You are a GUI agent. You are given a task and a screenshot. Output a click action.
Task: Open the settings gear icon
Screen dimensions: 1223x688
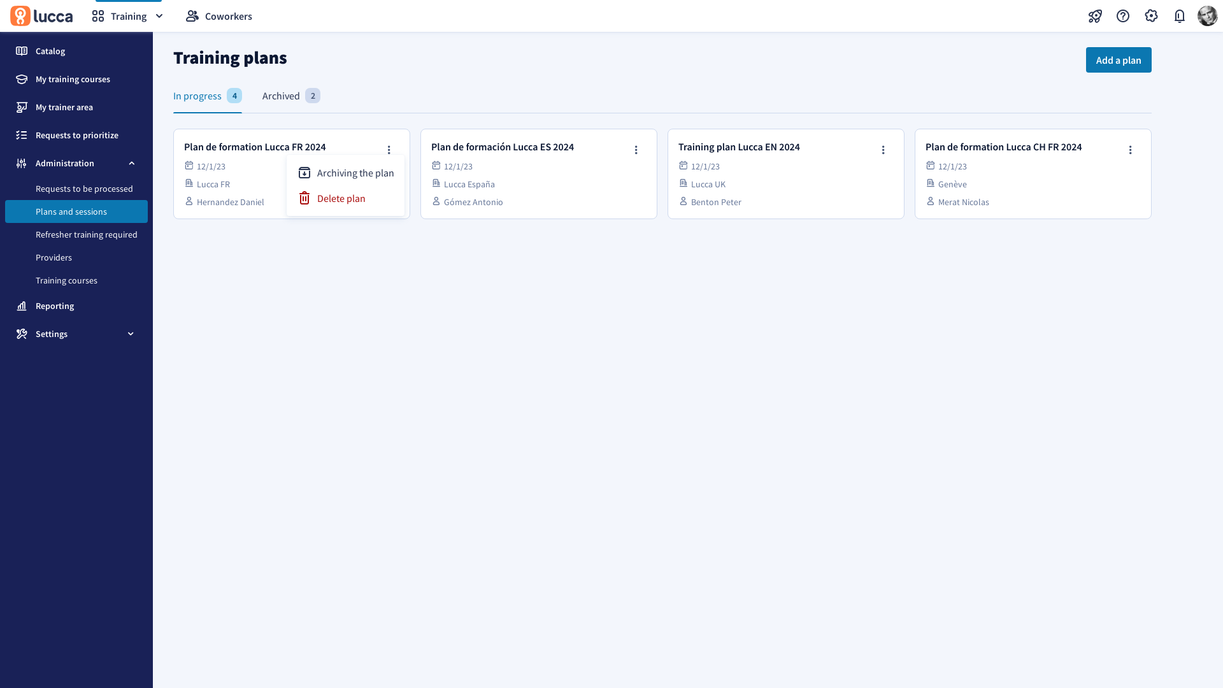pos(1151,16)
